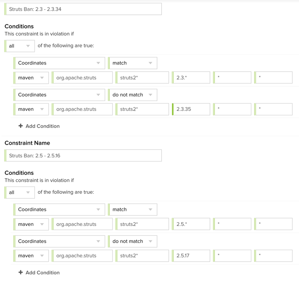This screenshot has height=281, width=299.
Task: Open the maven format dropdown beside 2.3.35
Action: pyautogui.click(x=31, y=109)
